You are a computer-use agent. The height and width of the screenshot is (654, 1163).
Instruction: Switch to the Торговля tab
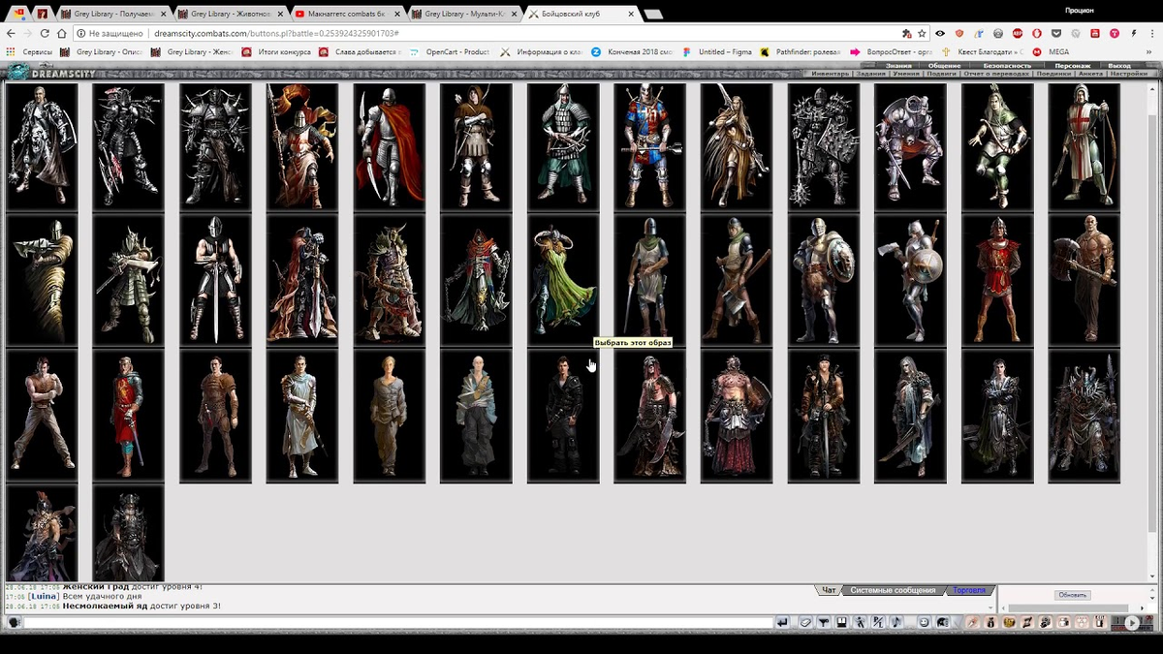969,590
